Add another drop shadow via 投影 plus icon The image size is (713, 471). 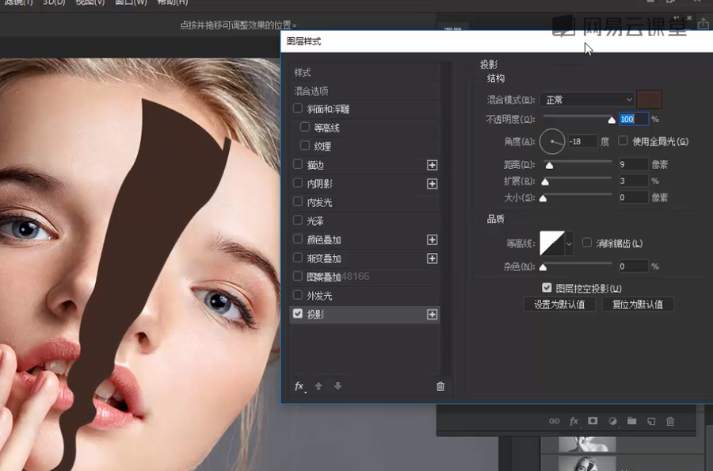(433, 315)
